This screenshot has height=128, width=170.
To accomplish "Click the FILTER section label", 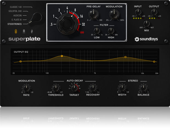I will (104, 25).
